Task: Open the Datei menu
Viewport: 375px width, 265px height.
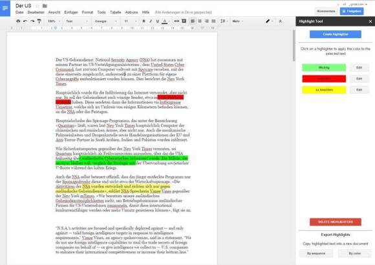Action: (x=19, y=12)
